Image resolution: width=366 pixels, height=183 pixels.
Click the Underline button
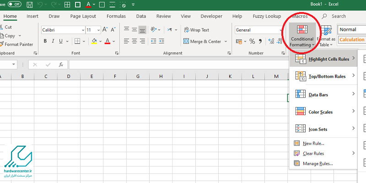point(61,41)
